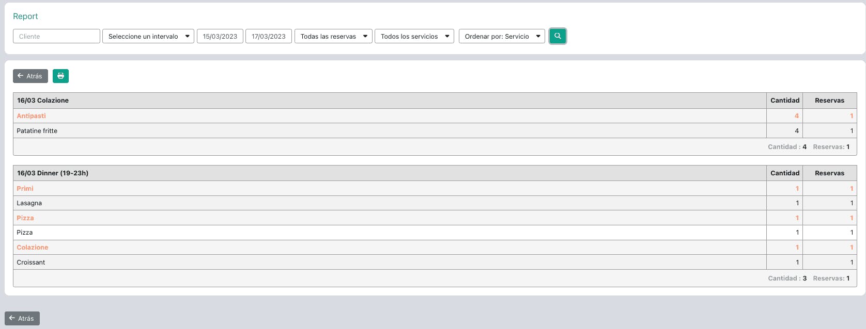The image size is (866, 329).
Task: Open the end date field 17/03/2023
Action: point(269,36)
